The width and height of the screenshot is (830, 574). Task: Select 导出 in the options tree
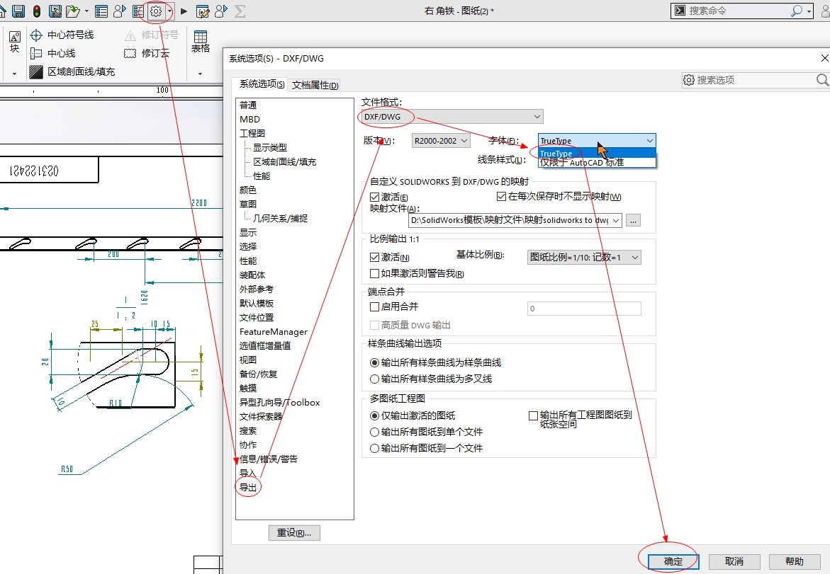tap(247, 486)
